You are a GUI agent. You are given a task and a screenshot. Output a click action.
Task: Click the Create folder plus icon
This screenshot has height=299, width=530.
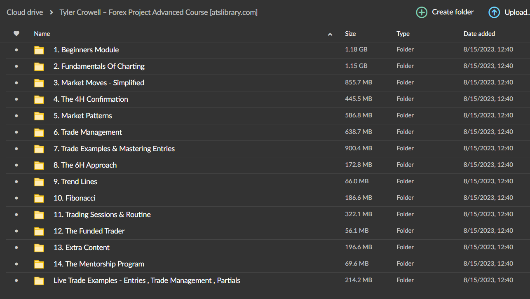(x=422, y=12)
